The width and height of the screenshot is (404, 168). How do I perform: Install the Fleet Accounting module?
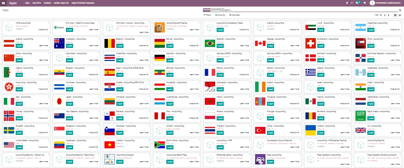tap(270, 161)
